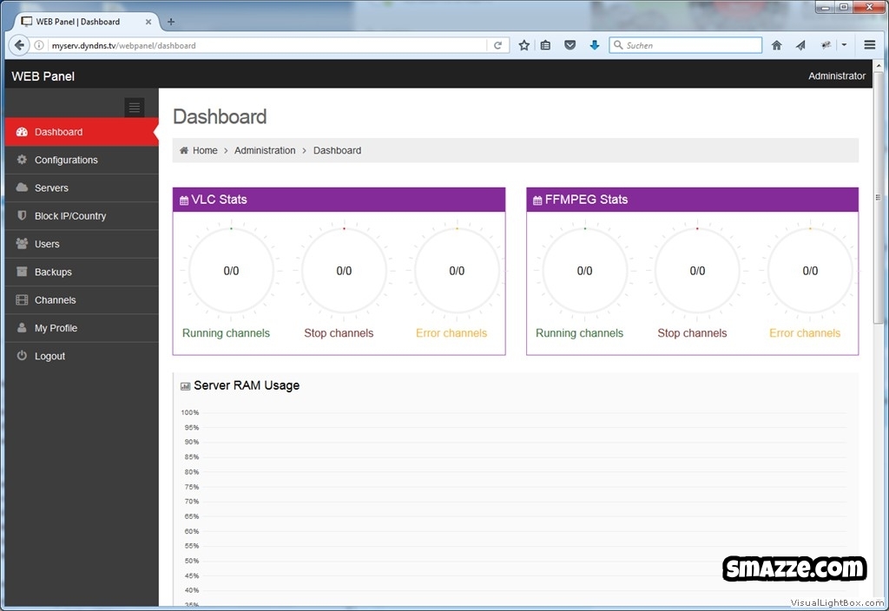The width and height of the screenshot is (889, 611).
Task: Click the FFMPEG Error channels gauge
Action: point(810,271)
